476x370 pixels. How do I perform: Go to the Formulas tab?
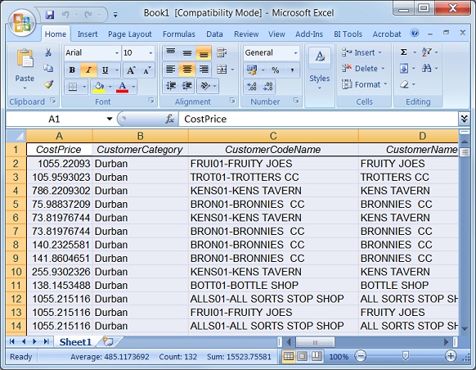point(179,34)
